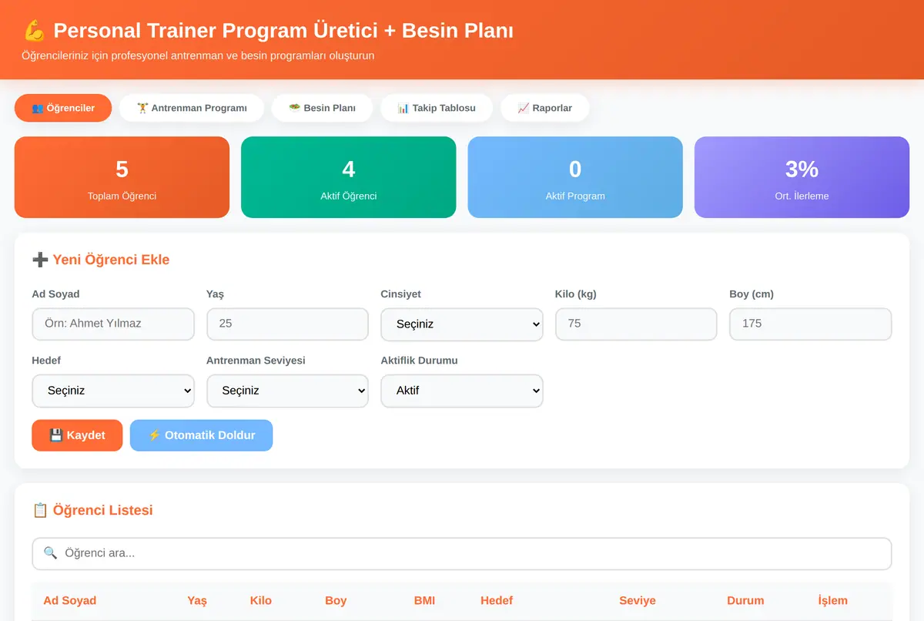The height and width of the screenshot is (621, 924).
Task: Click the magnifier icon in the search box
Action: (x=50, y=553)
